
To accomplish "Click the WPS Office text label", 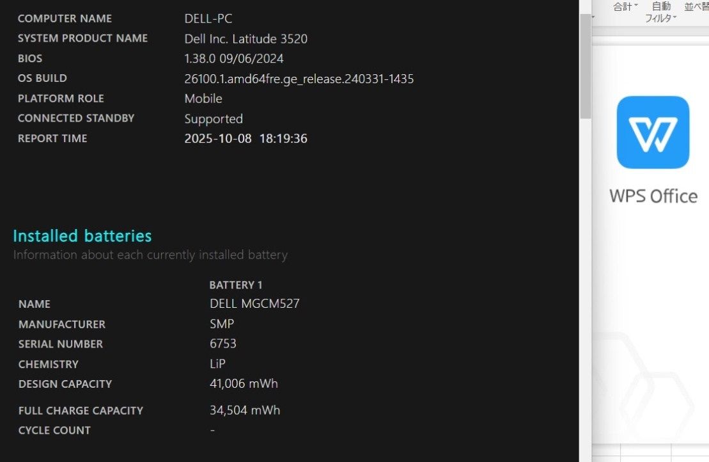I will (x=653, y=196).
